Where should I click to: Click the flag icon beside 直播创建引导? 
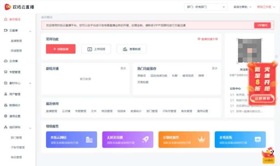click(x=199, y=39)
